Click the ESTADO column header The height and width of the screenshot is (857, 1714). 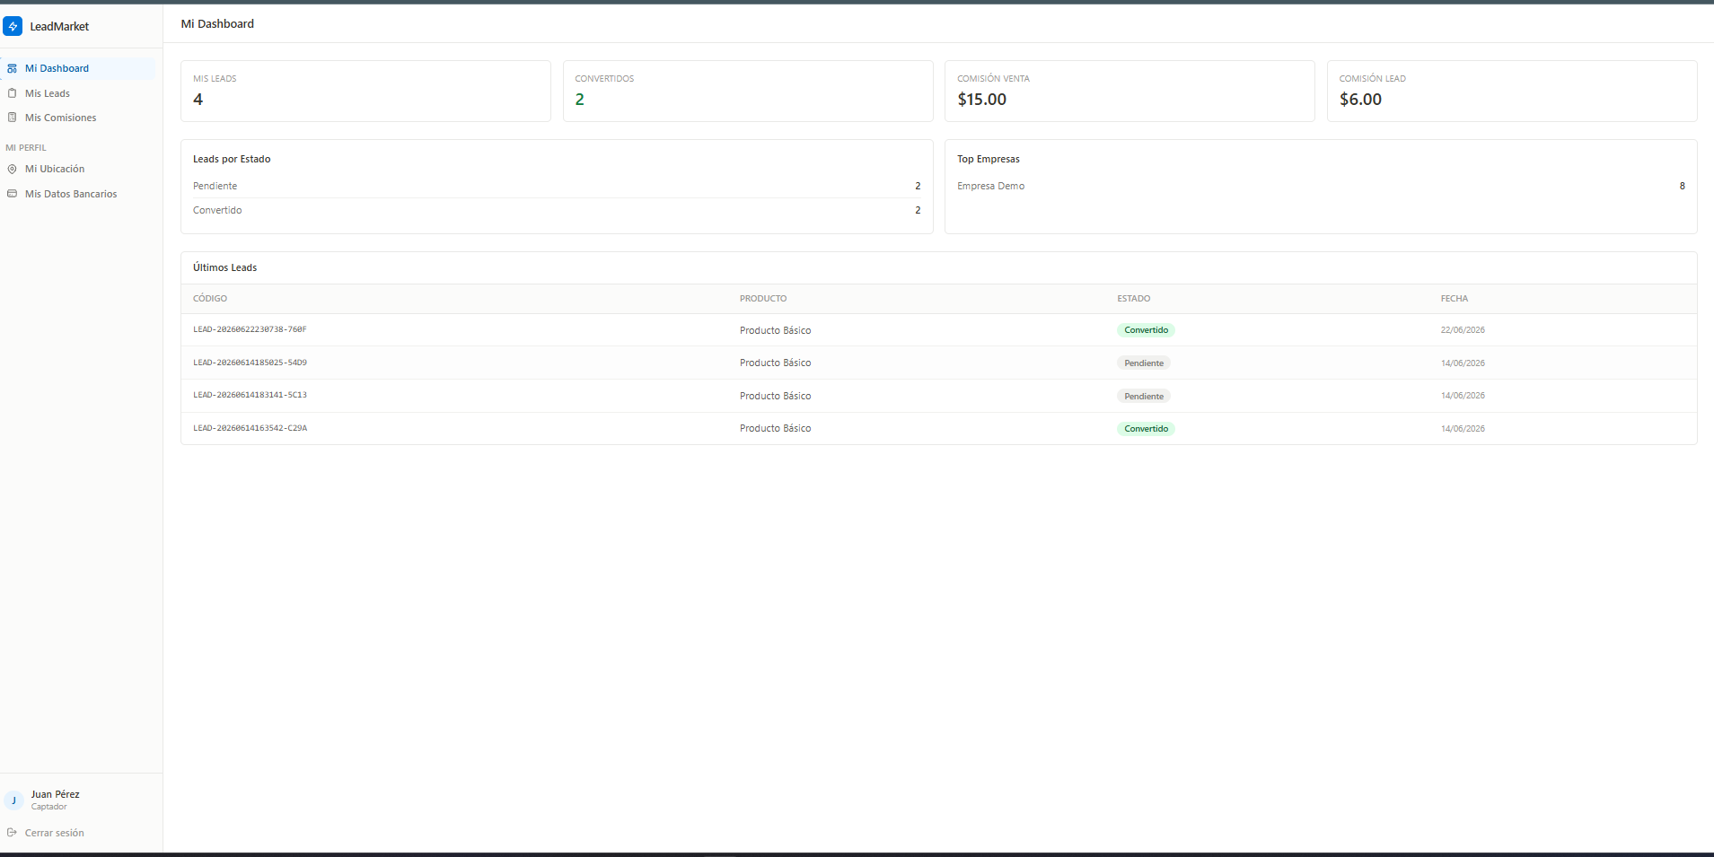tap(1133, 298)
